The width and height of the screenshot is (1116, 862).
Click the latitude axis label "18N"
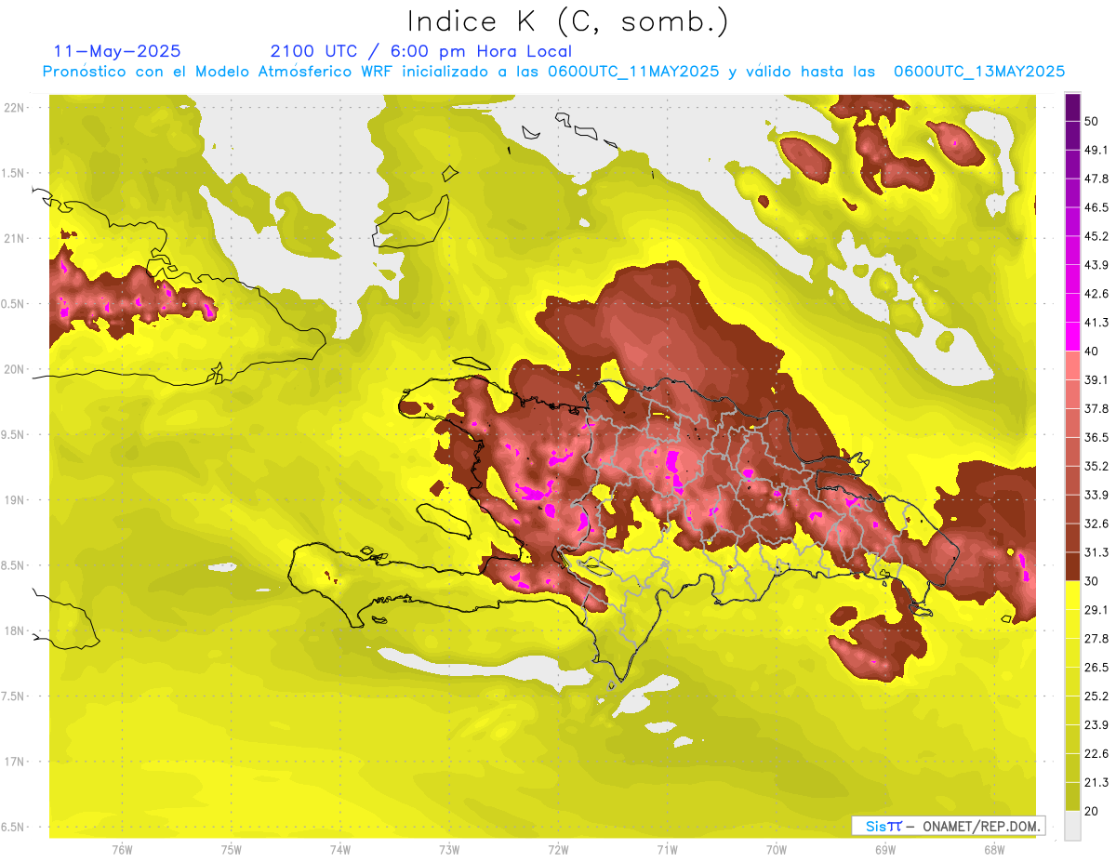(15, 630)
